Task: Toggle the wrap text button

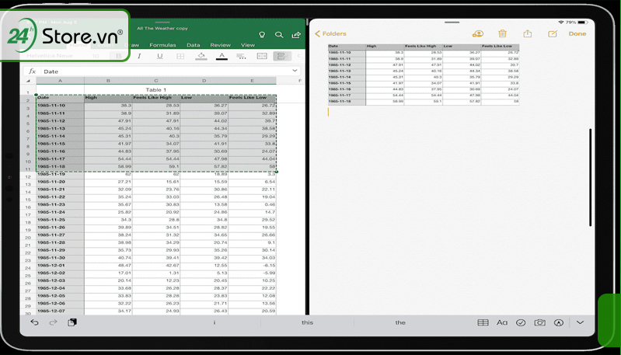Action: point(282,56)
